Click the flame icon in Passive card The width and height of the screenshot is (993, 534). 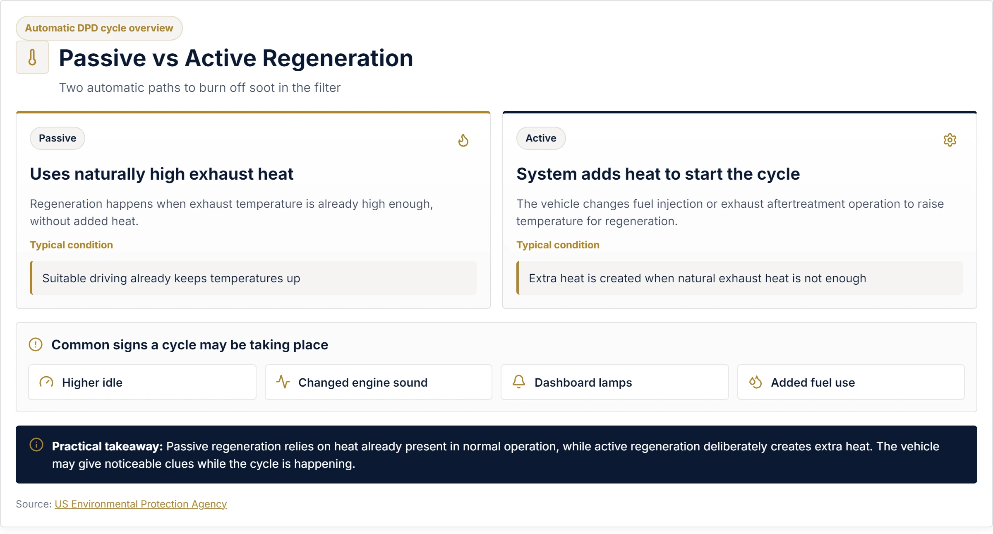tap(463, 140)
